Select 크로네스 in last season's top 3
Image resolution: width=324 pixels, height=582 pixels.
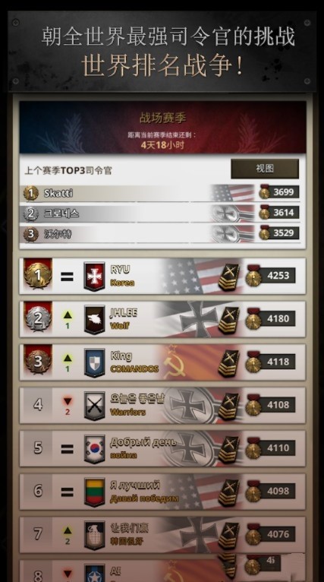point(61,214)
